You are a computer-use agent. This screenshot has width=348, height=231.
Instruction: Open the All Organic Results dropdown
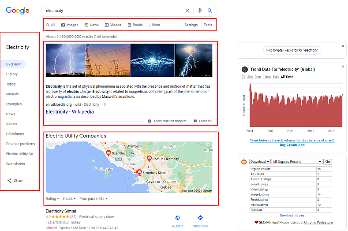[297, 161]
